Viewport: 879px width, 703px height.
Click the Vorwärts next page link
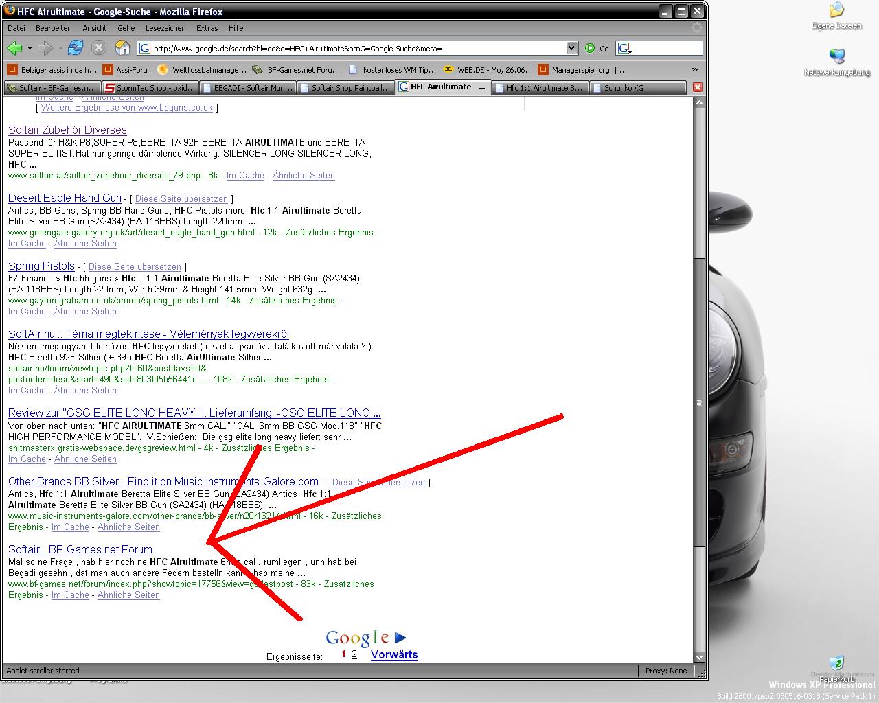394,654
